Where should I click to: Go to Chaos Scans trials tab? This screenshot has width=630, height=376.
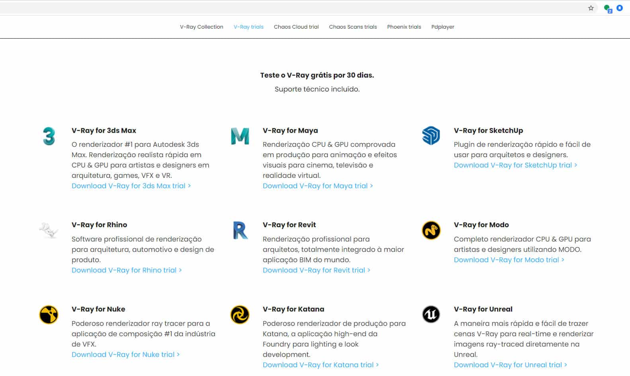click(353, 27)
